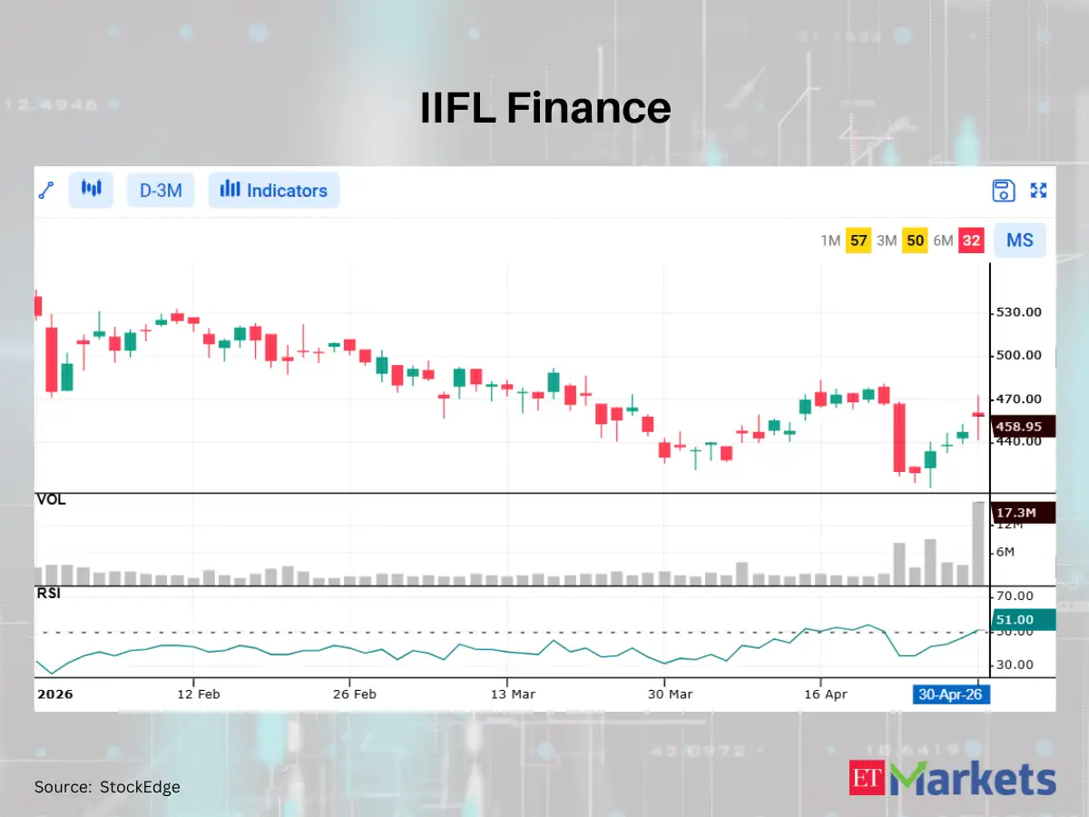
Task: Click the 2026 year label
Action: tap(54, 694)
